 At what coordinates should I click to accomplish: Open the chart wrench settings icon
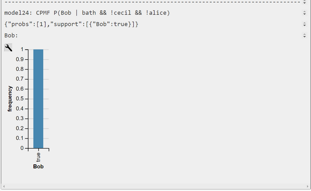pyautogui.click(x=8, y=48)
